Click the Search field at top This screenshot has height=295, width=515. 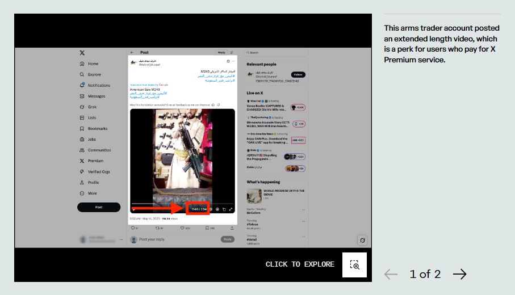[277, 52]
